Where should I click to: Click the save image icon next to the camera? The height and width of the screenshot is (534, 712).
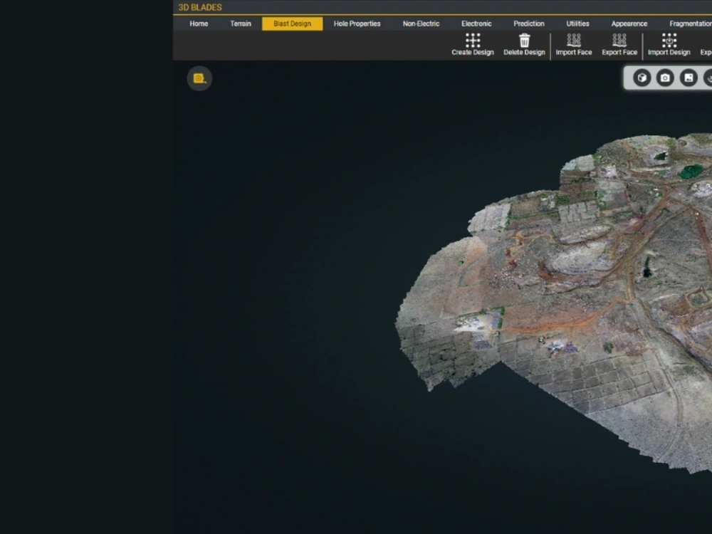pos(688,78)
